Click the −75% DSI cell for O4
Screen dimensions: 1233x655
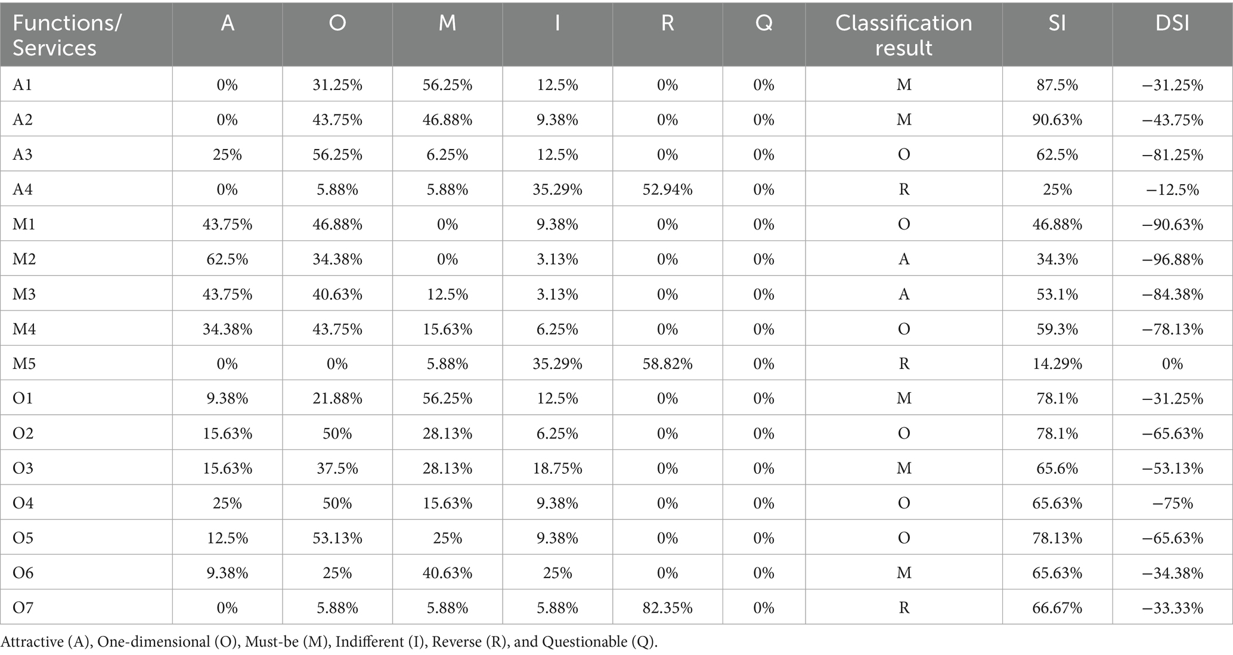(1172, 504)
